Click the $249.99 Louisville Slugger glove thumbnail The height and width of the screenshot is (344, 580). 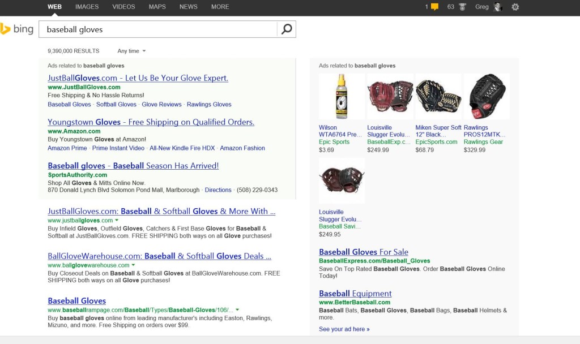[390, 96]
